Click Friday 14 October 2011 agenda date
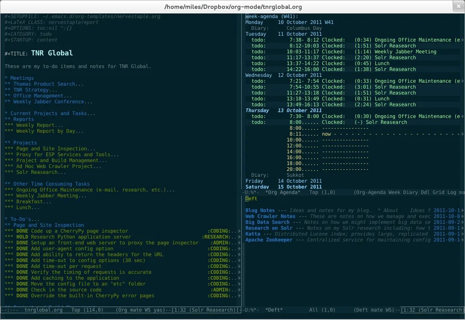Screen dimensions: 465x320 tap(284, 181)
